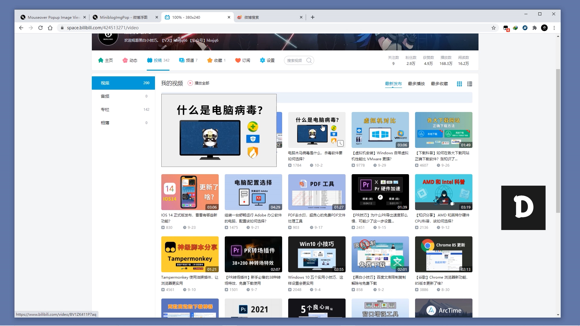Open the PR转场插件 video thumbnail
The height and width of the screenshot is (326, 580).
click(x=253, y=254)
